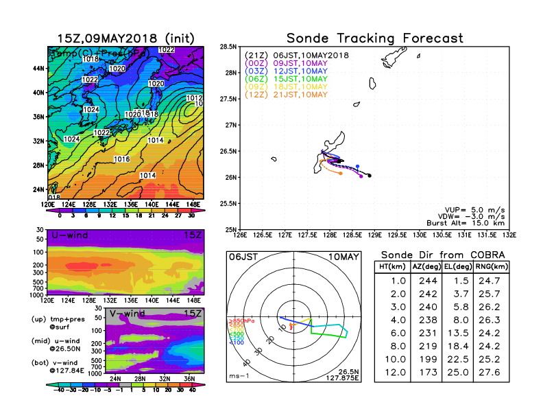Click elevation value 18.4 in the 8.0 km row

(458, 346)
